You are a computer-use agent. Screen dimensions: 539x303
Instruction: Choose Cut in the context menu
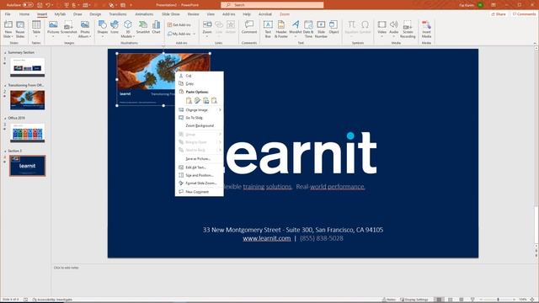[x=200, y=76]
